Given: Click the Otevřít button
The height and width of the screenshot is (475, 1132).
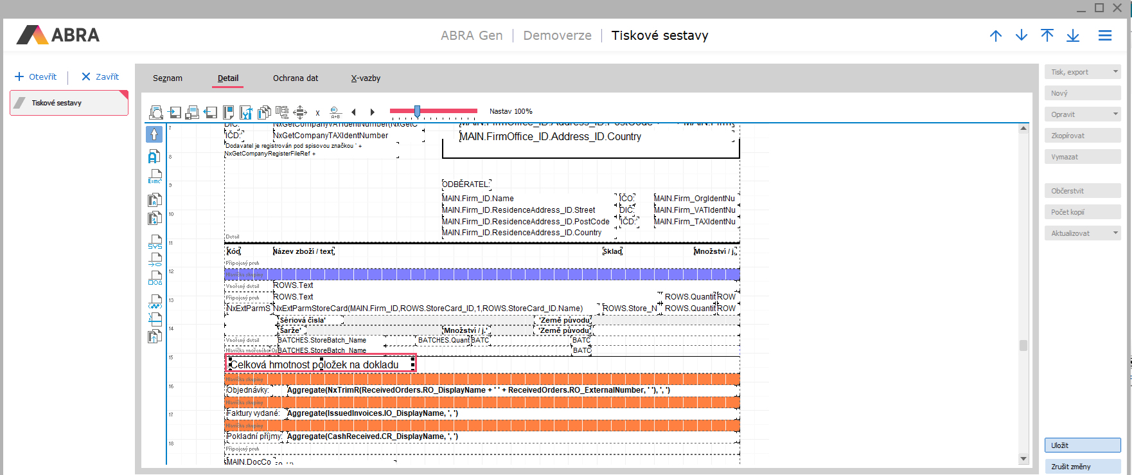Looking at the screenshot, I should pos(36,77).
